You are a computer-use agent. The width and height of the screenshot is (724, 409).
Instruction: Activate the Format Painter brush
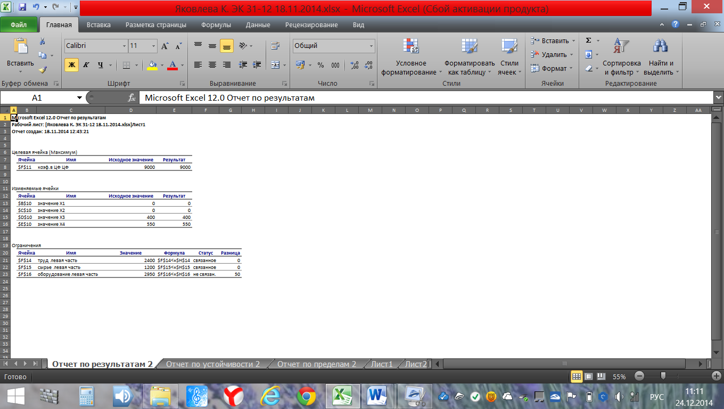[x=43, y=69]
